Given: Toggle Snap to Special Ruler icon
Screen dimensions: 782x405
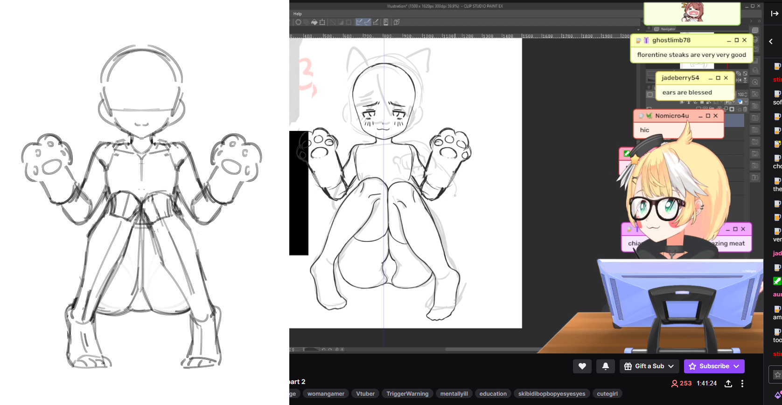Looking at the screenshot, I should (367, 22).
